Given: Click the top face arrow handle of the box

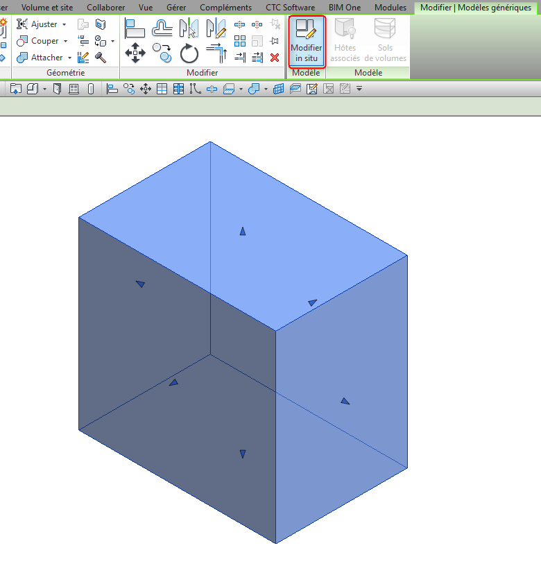Looking at the screenshot, I should (x=243, y=231).
